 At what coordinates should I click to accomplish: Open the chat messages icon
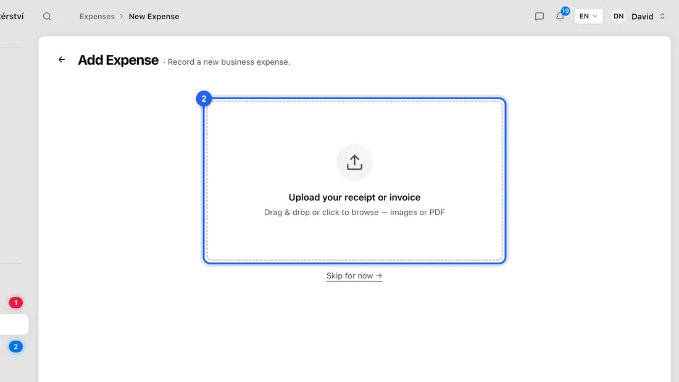[539, 17]
